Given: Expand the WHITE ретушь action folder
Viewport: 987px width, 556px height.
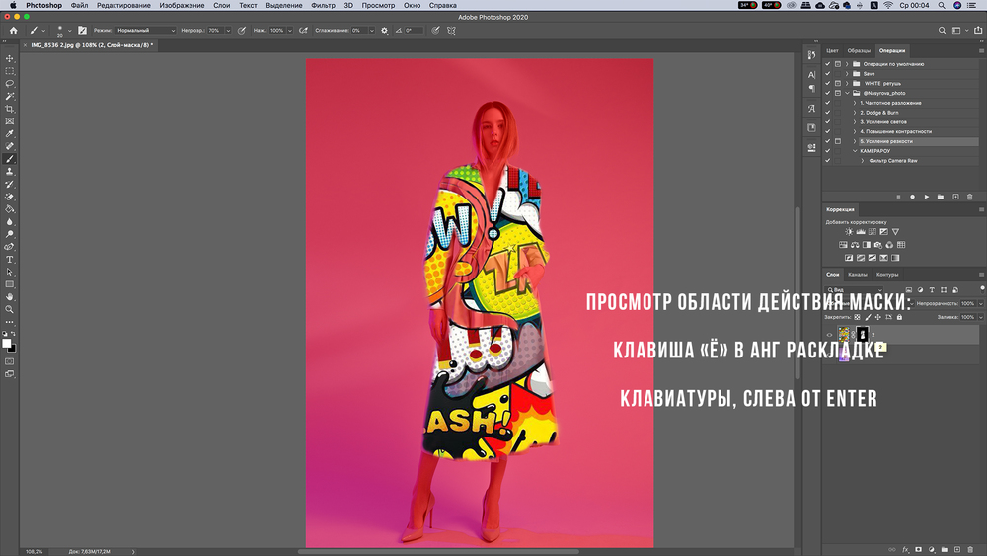Looking at the screenshot, I should tap(847, 83).
